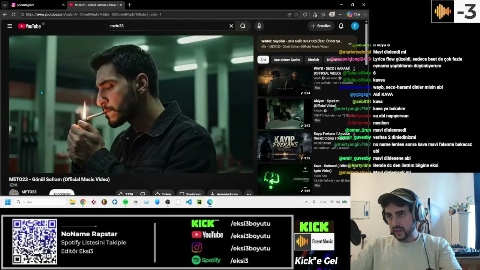480x270 pixels.
Task: Clear the meto23 search text
Action: coord(231,26)
